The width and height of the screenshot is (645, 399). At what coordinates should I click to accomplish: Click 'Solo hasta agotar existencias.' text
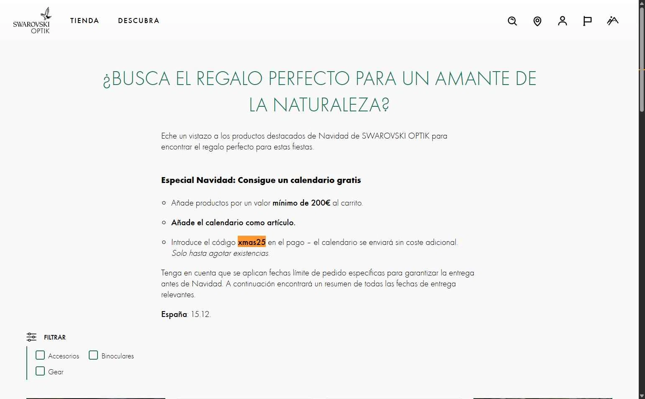[220, 253]
